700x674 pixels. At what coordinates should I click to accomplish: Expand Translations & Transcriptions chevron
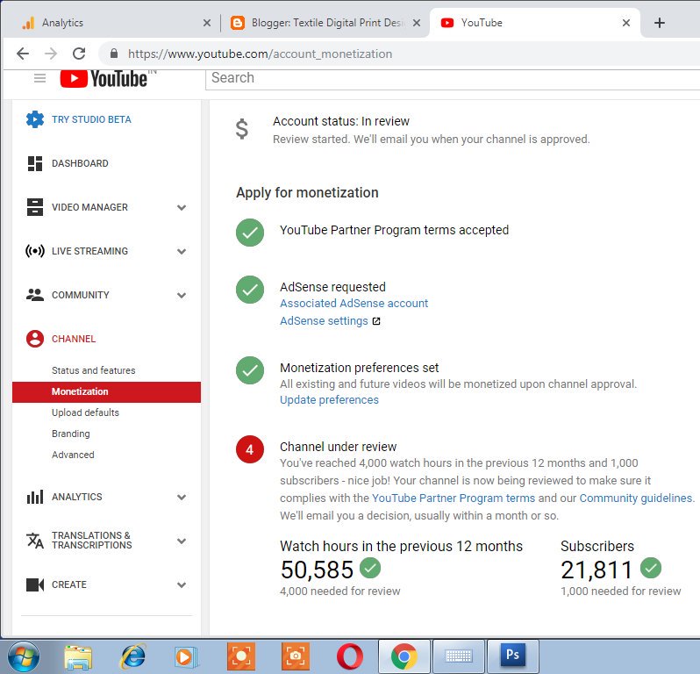pos(182,541)
